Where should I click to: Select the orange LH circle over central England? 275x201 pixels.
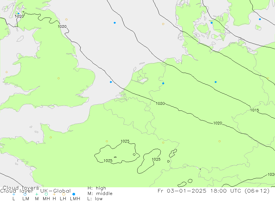59,78
